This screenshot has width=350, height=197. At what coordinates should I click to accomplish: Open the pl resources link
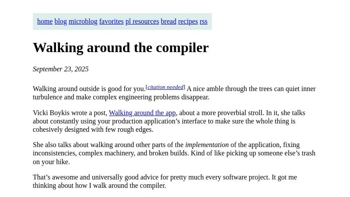pyautogui.click(x=142, y=21)
